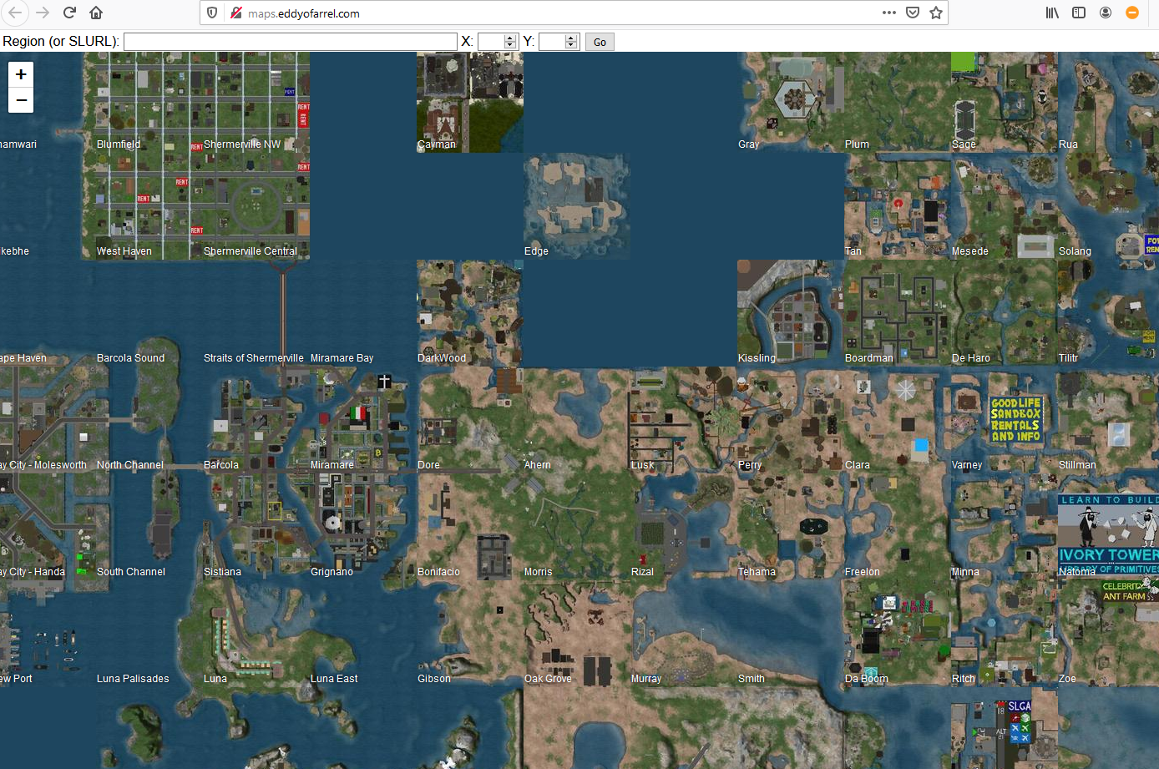
Task: Decrement the Y coordinate with its down arrow
Action: (570, 44)
